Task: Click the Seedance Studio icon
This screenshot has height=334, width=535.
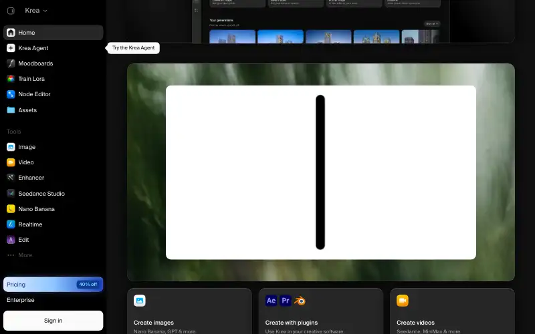Action: [x=11, y=194]
